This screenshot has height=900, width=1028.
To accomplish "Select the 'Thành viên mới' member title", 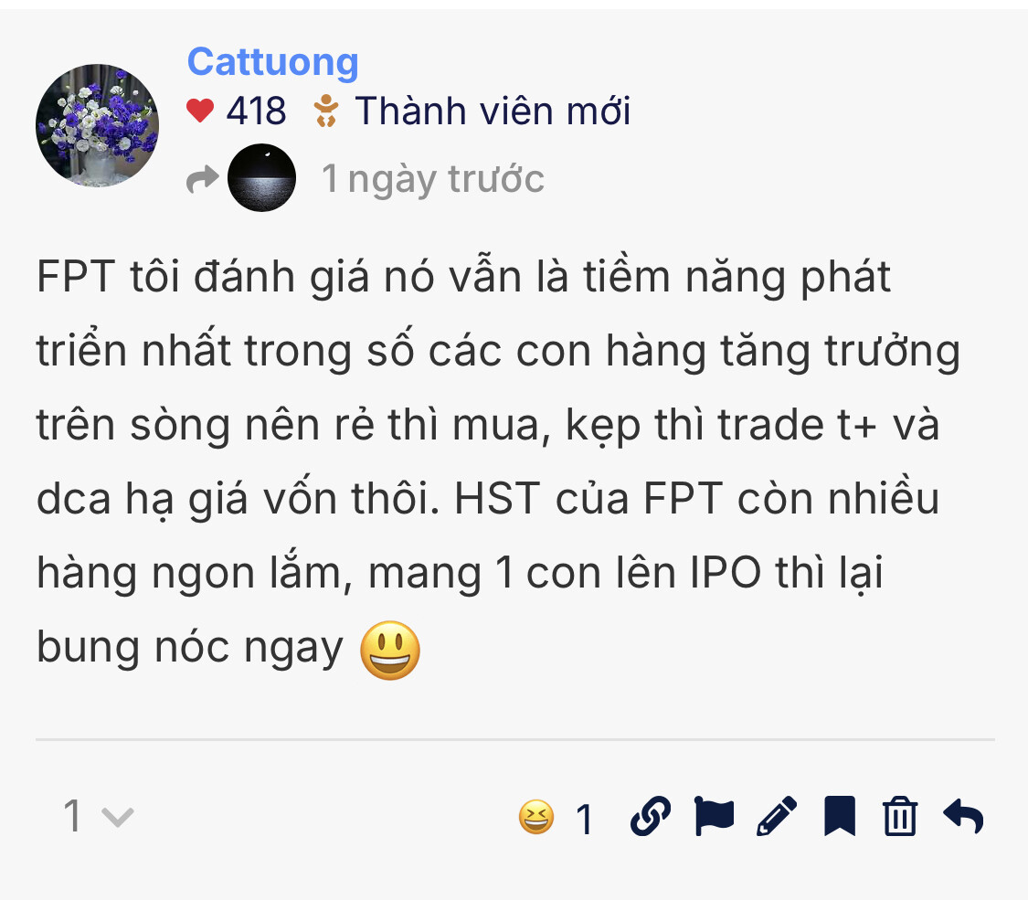I will (493, 111).
